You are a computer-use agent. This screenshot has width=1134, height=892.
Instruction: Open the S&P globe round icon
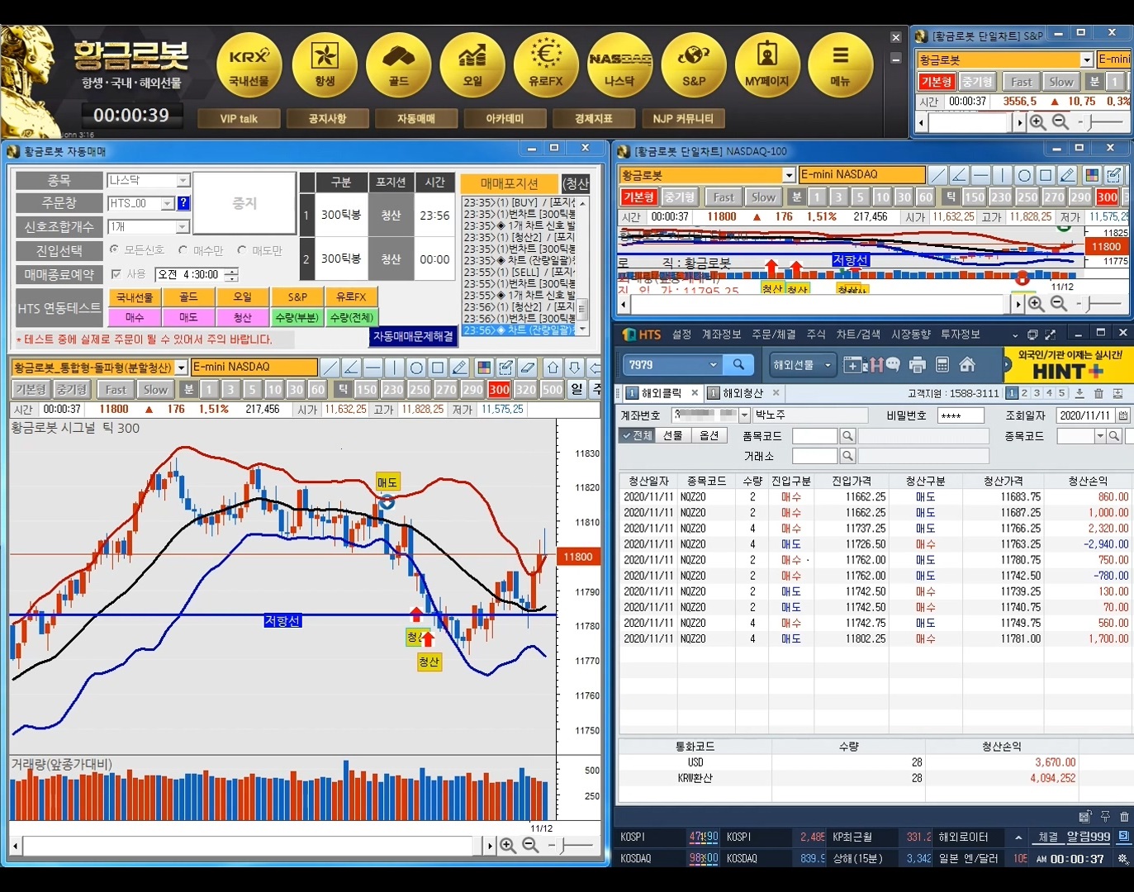[x=694, y=66]
